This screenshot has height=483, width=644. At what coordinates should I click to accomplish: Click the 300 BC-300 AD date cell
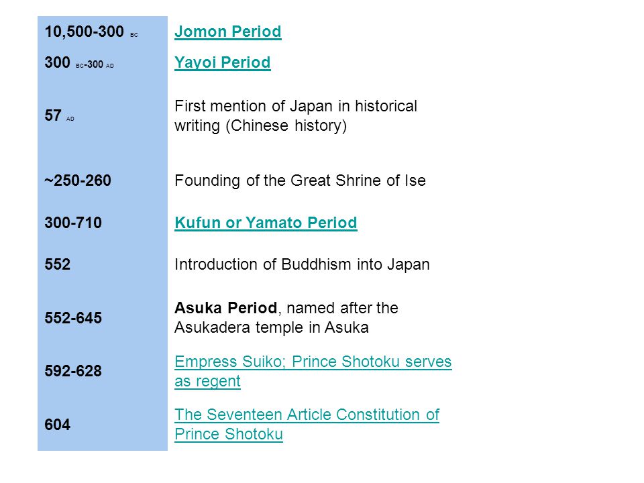tap(79, 63)
